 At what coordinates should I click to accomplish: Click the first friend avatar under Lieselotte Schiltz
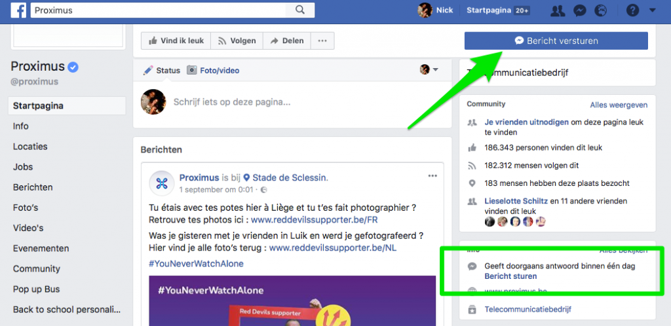[489, 221]
